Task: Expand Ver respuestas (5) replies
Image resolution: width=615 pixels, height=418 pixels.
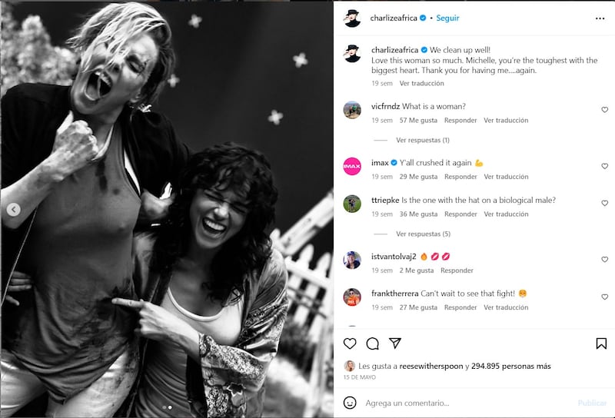Action: [x=423, y=234]
